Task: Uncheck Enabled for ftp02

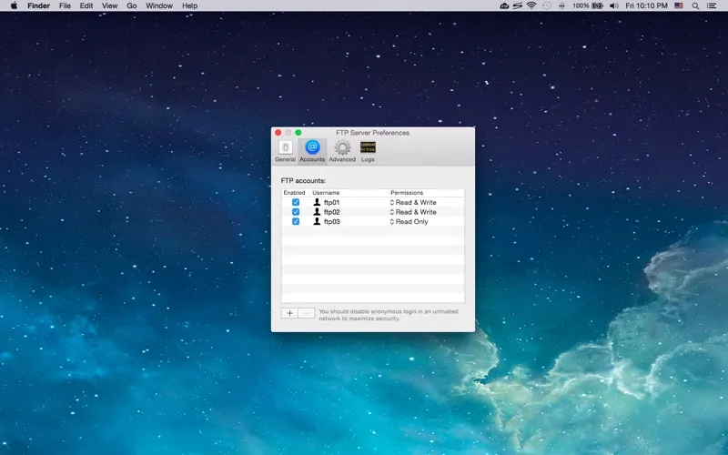Action: [x=295, y=212]
